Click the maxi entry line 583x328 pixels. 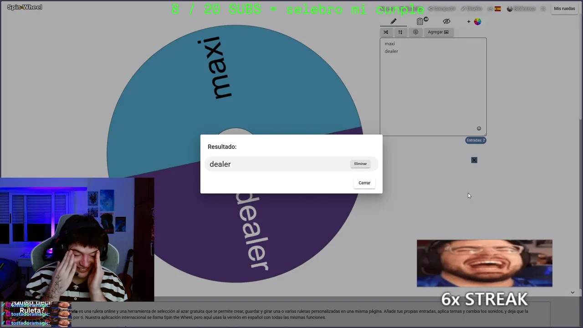[390, 44]
